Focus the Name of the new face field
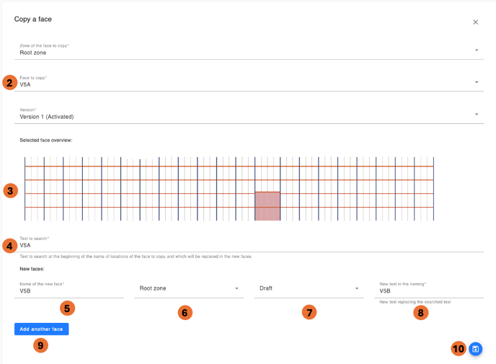Viewport: 496px width, 364px height. coord(71,290)
